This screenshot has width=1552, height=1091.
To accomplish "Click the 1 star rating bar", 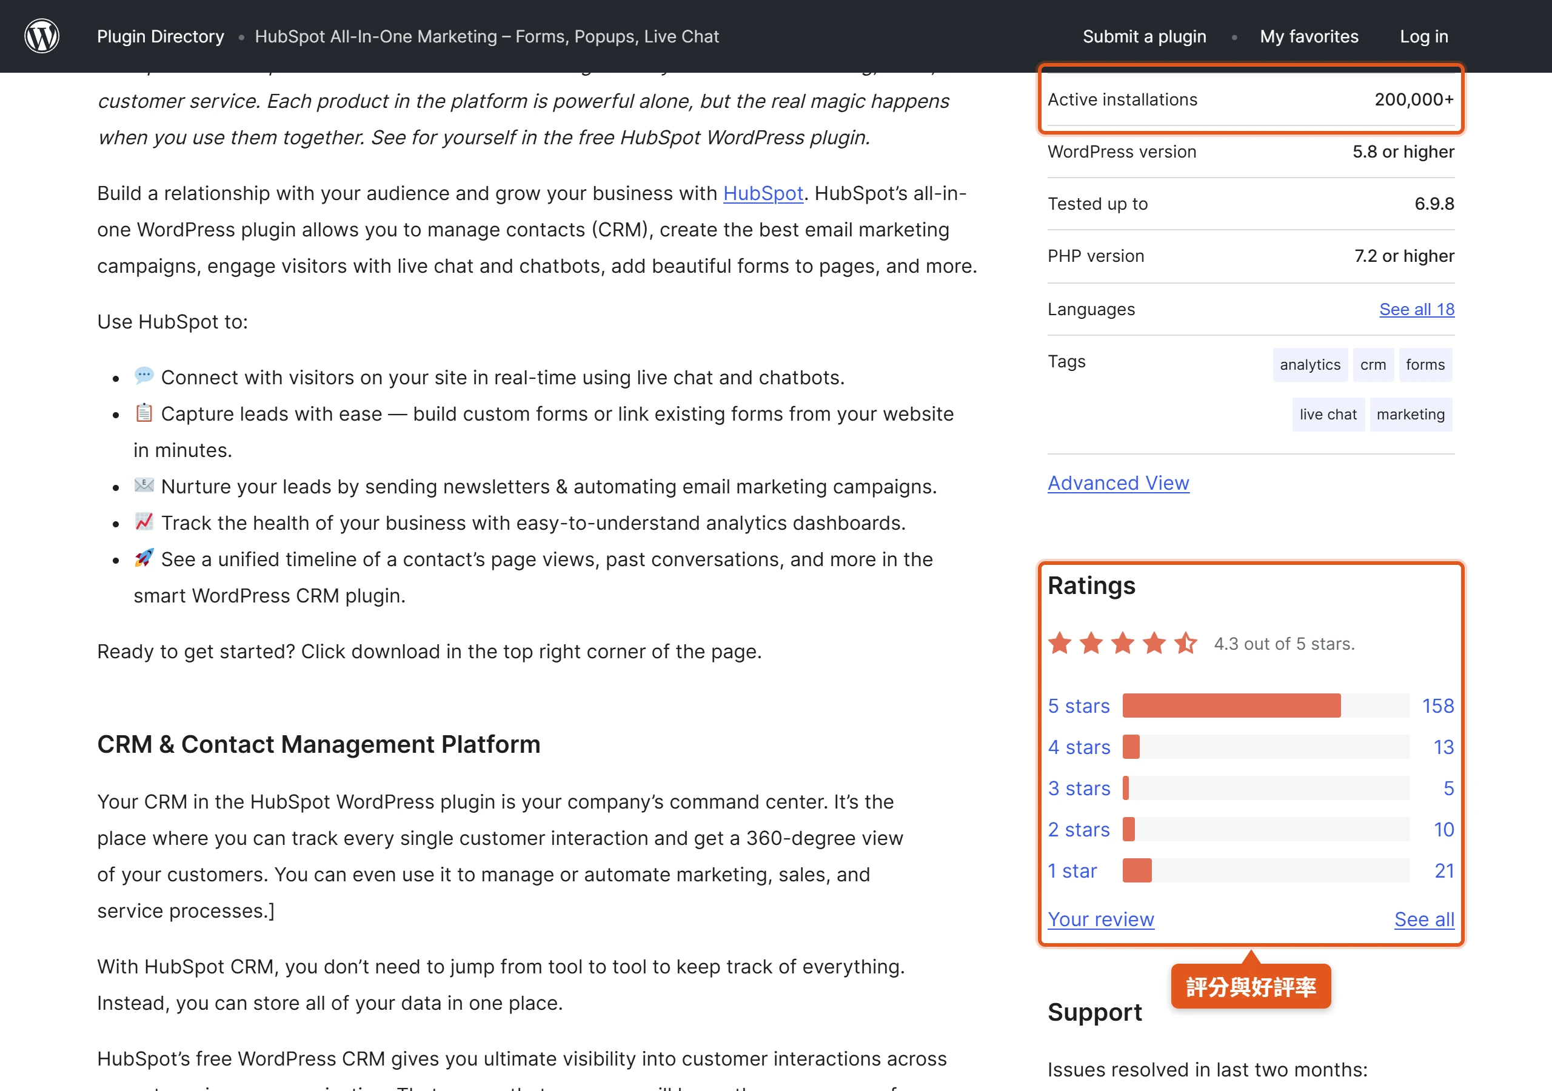I will tap(1265, 870).
